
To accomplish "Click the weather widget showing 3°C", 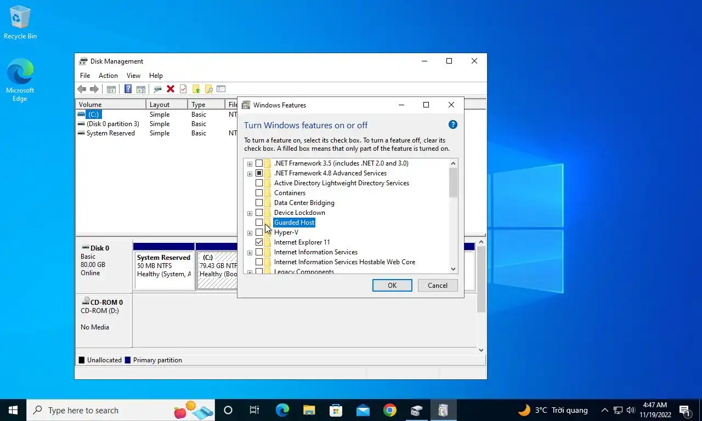I will [x=553, y=410].
